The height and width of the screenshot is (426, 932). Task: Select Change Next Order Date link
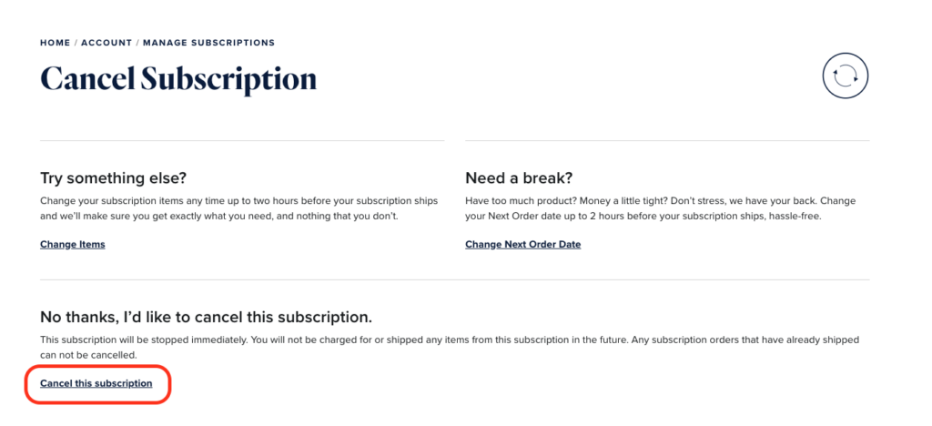click(523, 244)
